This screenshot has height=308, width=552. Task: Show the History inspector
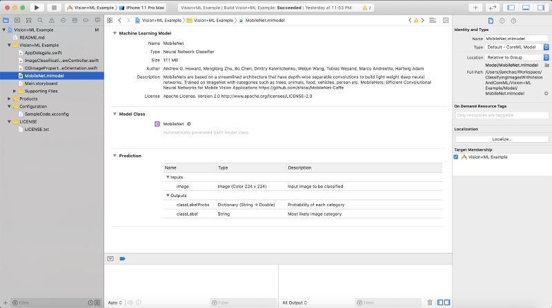click(502, 21)
